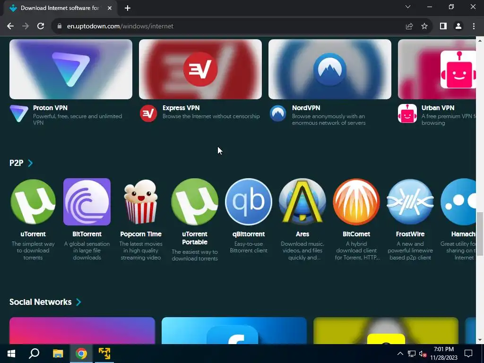Open the qBittorrent blue icon
The image size is (484, 363).
pyautogui.click(x=249, y=201)
